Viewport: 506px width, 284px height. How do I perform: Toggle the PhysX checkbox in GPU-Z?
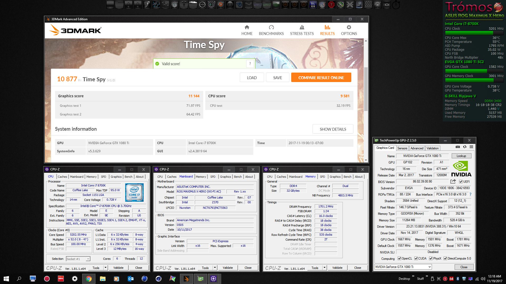pos(431,258)
